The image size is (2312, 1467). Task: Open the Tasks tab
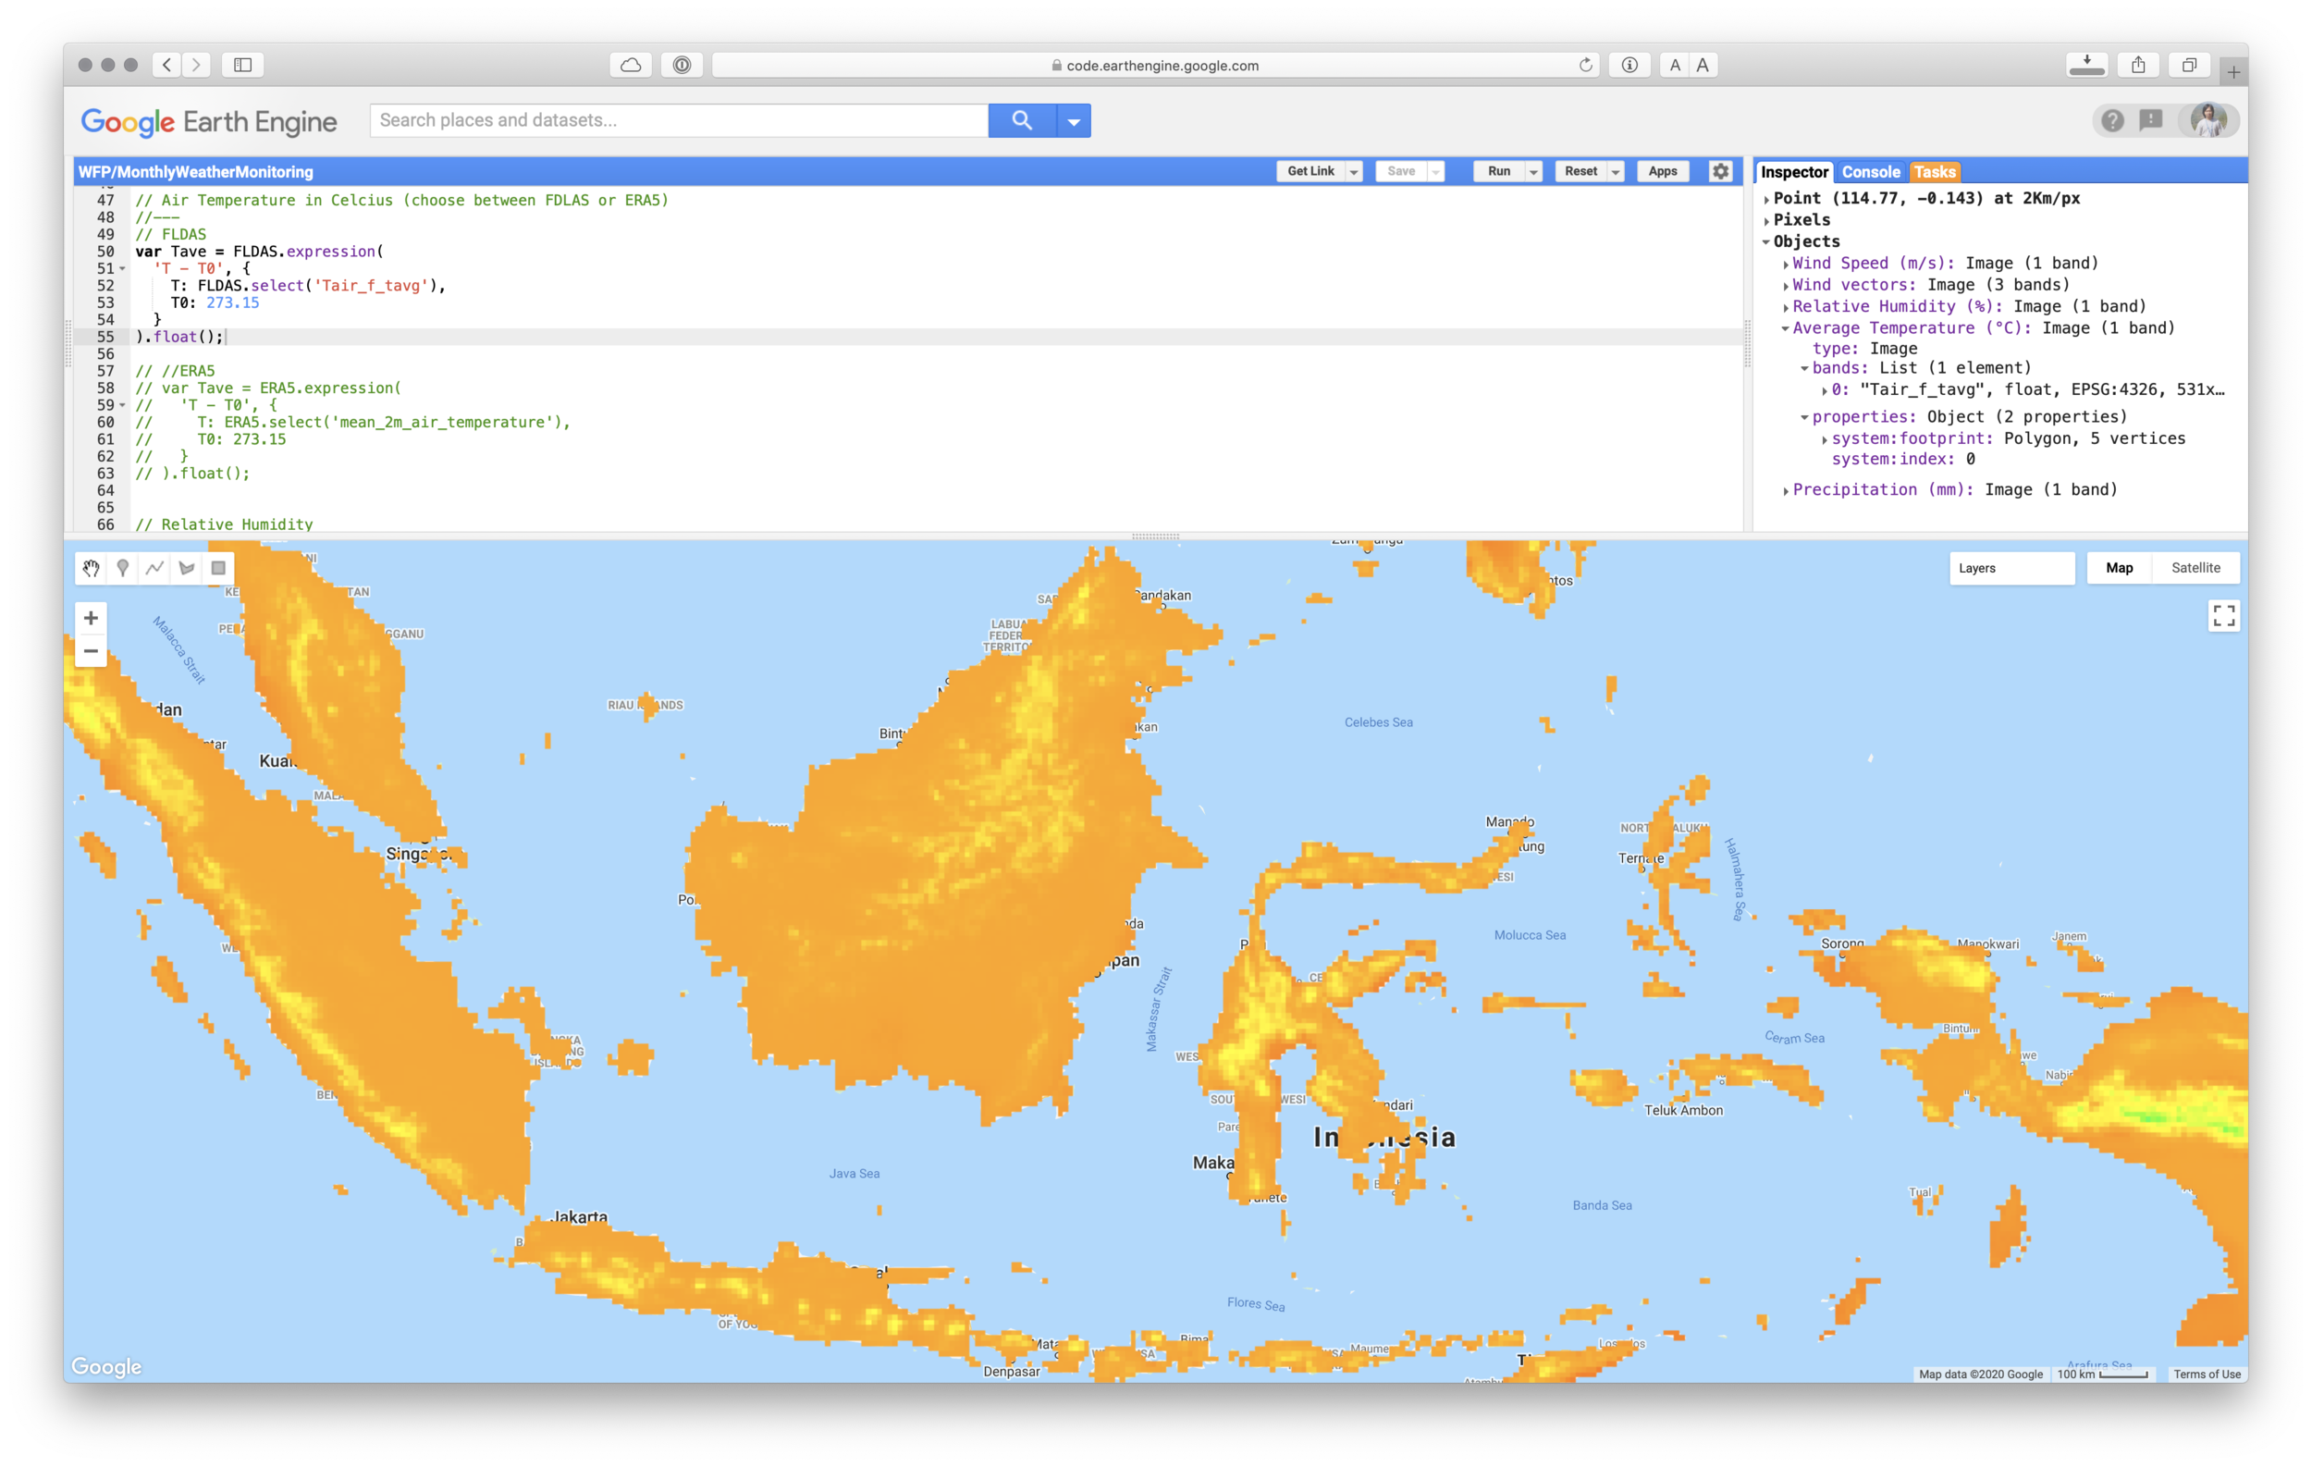[1934, 172]
